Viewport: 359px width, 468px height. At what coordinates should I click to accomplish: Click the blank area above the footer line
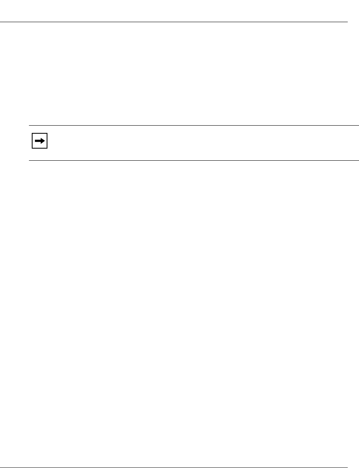(179, 448)
